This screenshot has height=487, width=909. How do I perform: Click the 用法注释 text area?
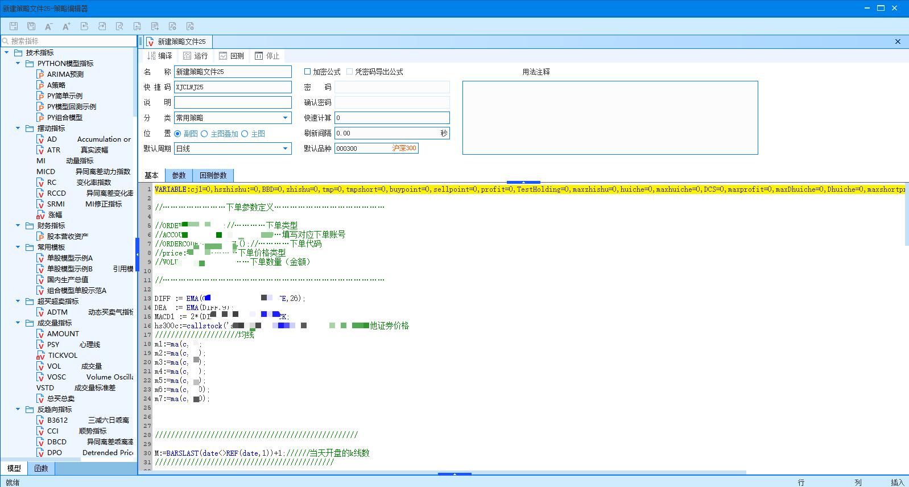pos(610,118)
